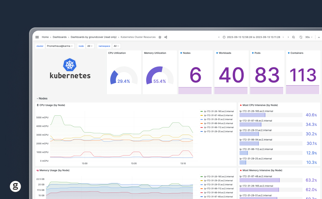Star the Kubernetes Cluster Resources dashboard
Viewport: 322px width, 199px height.
click(x=160, y=37)
